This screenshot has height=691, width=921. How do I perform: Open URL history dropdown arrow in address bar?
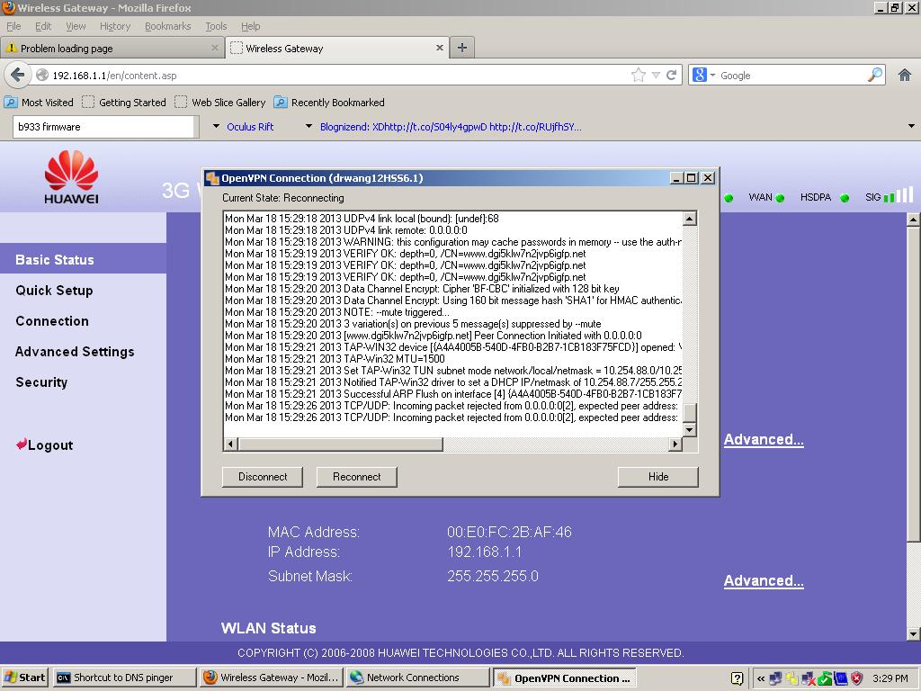tap(656, 76)
